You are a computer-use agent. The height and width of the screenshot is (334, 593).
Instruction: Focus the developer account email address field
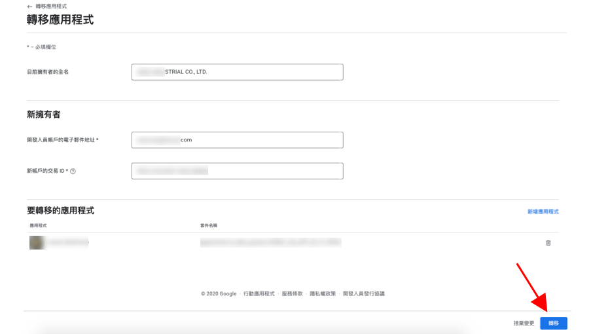tap(237, 140)
